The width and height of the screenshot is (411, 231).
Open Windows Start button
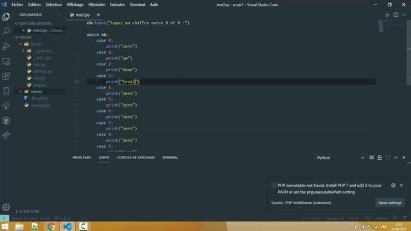[4, 227]
